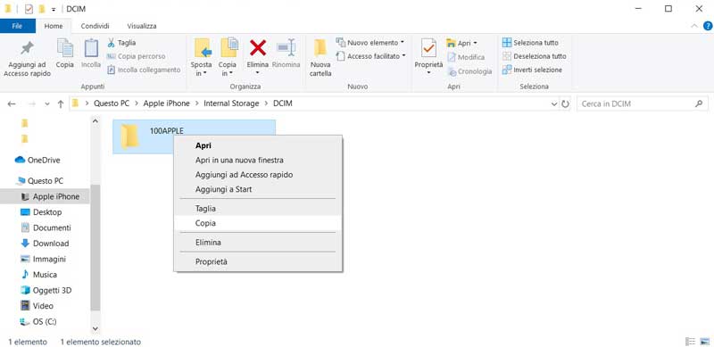Click the red Elimina X icon
The width and height of the screenshot is (714, 347).
tap(258, 48)
